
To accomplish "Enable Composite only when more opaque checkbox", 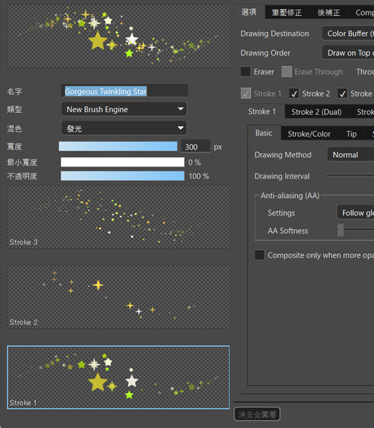I will click(260, 255).
